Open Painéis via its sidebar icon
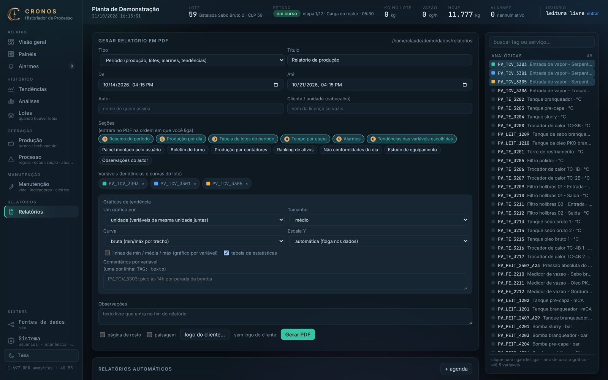Image resolution: width=608 pixels, height=380 pixels. (x=11, y=54)
